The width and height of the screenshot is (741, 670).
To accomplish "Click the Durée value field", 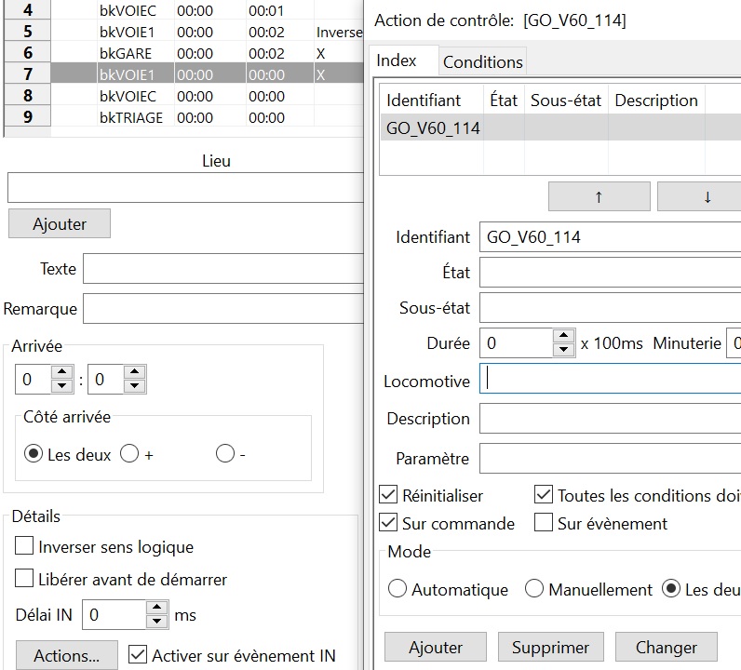I will tap(516, 343).
